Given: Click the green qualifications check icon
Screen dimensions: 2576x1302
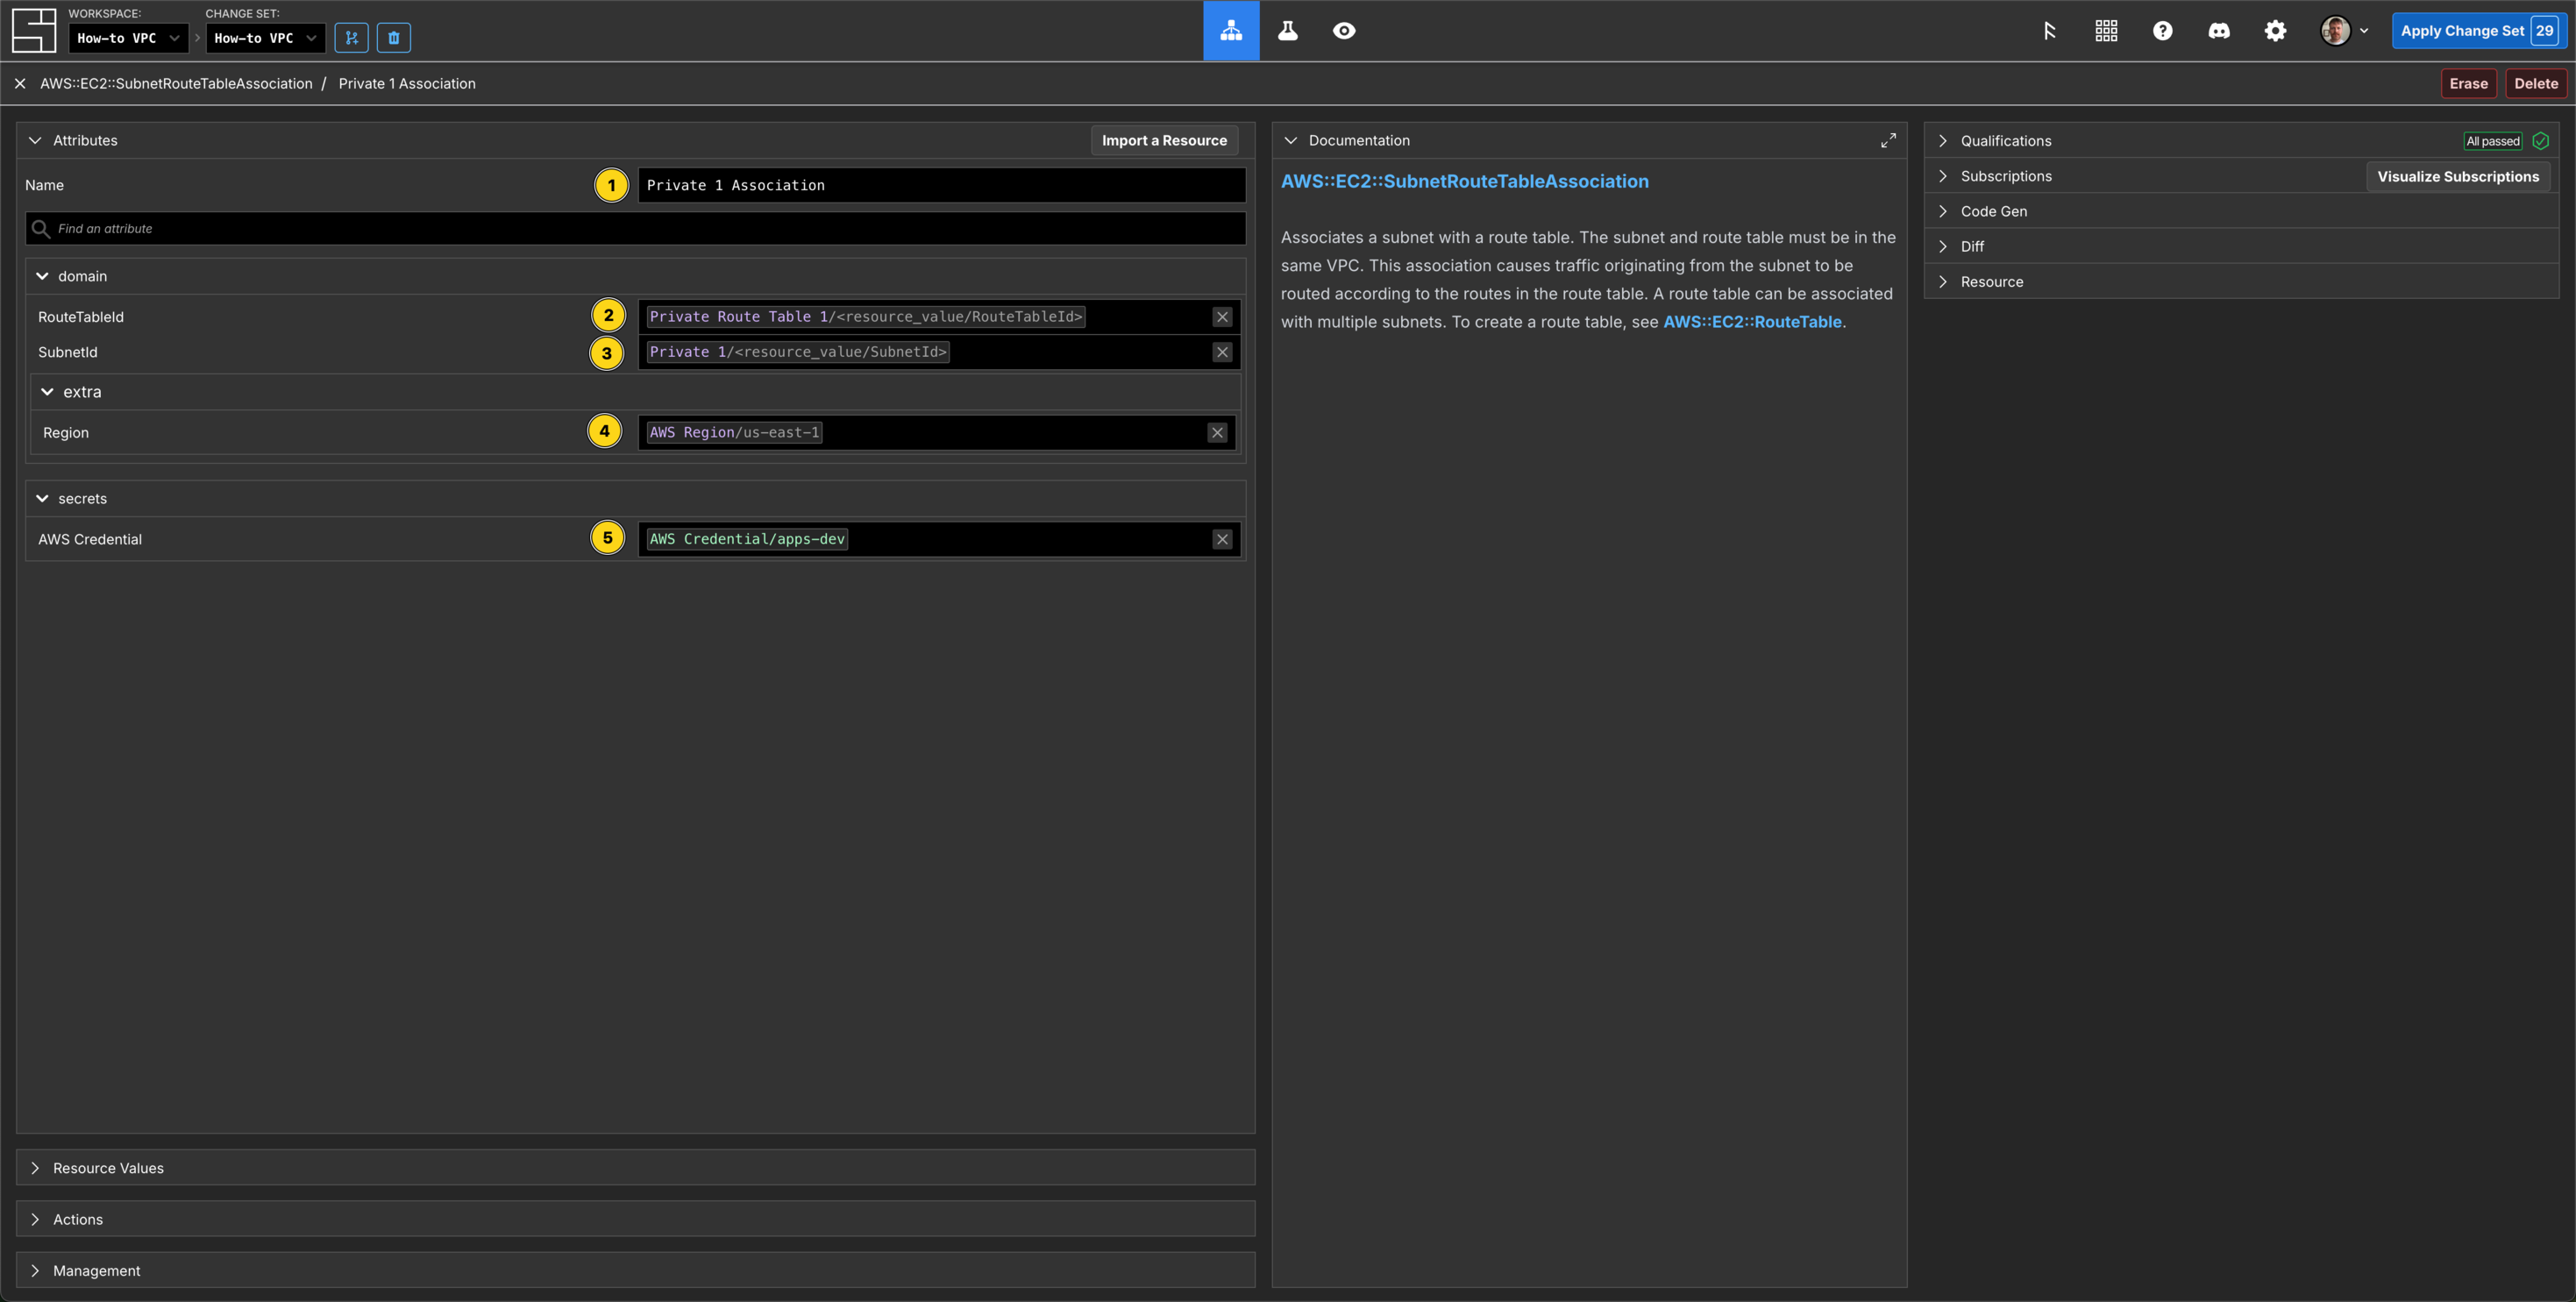Looking at the screenshot, I should (2540, 141).
